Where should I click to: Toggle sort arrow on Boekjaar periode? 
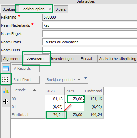click(79, 80)
